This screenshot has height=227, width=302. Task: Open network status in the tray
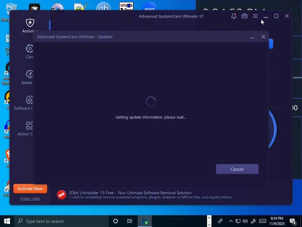click(x=238, y=221)
